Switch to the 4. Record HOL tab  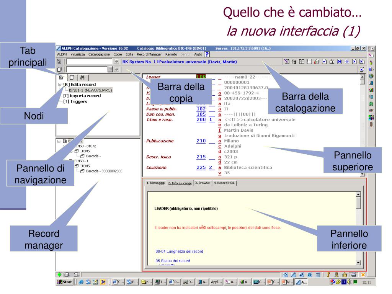point(224,183)
